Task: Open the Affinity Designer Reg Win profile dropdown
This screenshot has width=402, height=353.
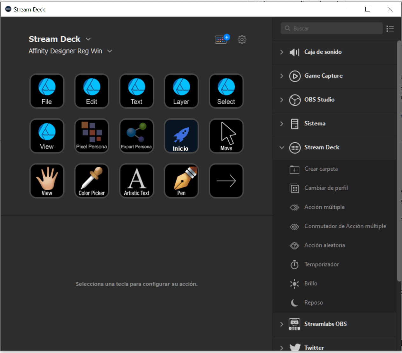Action: pos(110,51)
